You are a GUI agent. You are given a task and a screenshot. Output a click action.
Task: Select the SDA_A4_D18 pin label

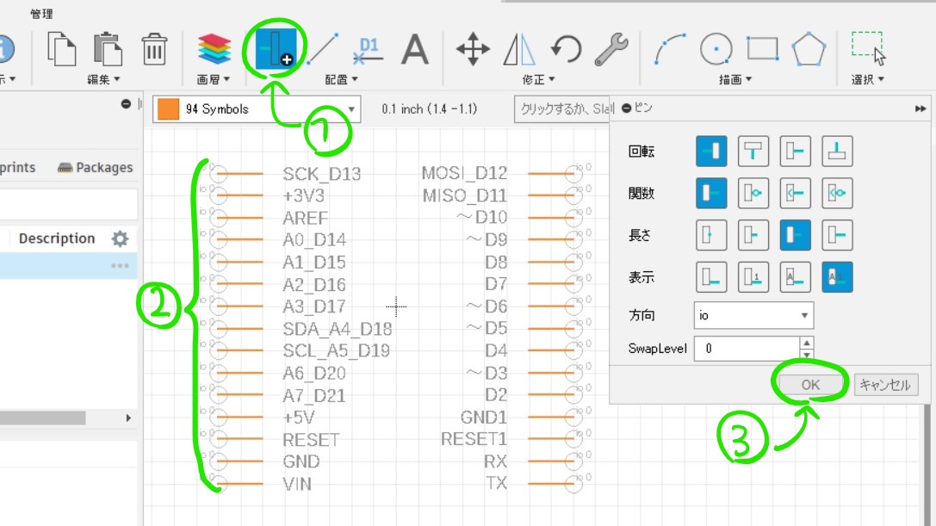coord(338,328)
